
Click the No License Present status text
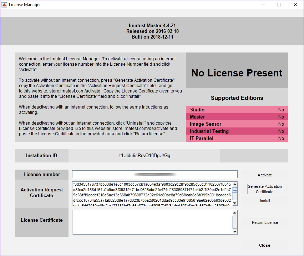[237, 73]
